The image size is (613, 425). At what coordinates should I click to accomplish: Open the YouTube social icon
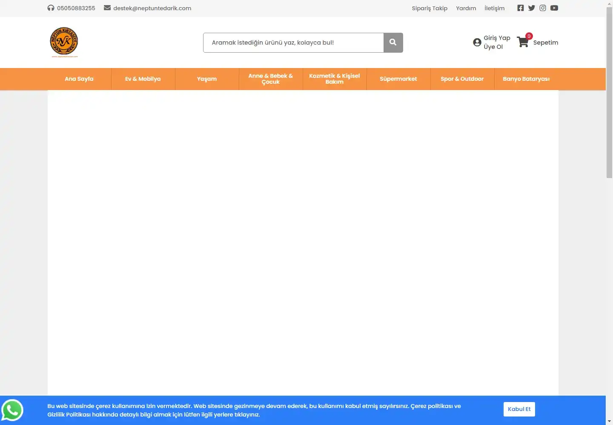coord(554,8)
